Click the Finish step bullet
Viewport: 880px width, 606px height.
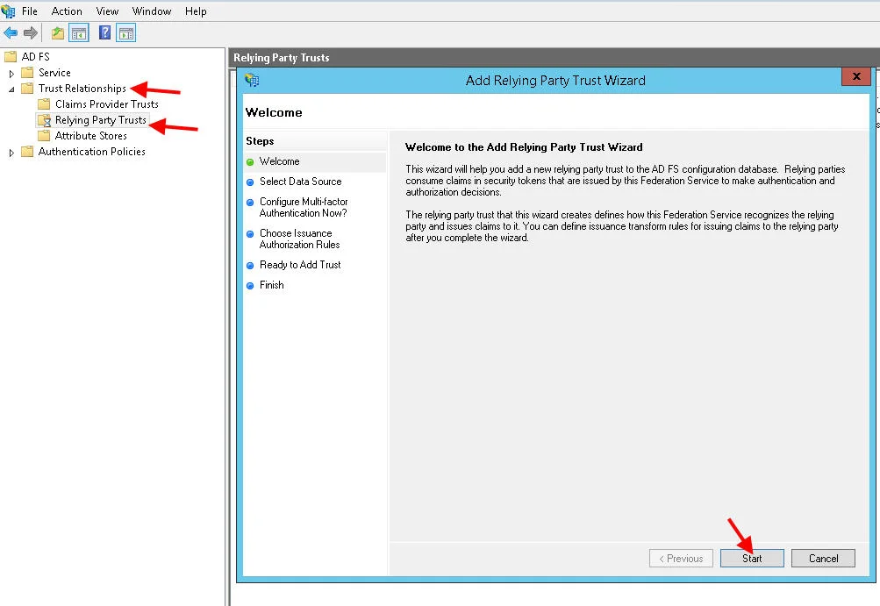250,286
